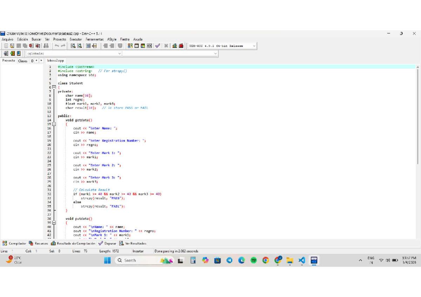Image resolution: width=421 pixels, height=297 pixels.
Task: Click the Compile icon in toolbar
Action: (130, 46)
